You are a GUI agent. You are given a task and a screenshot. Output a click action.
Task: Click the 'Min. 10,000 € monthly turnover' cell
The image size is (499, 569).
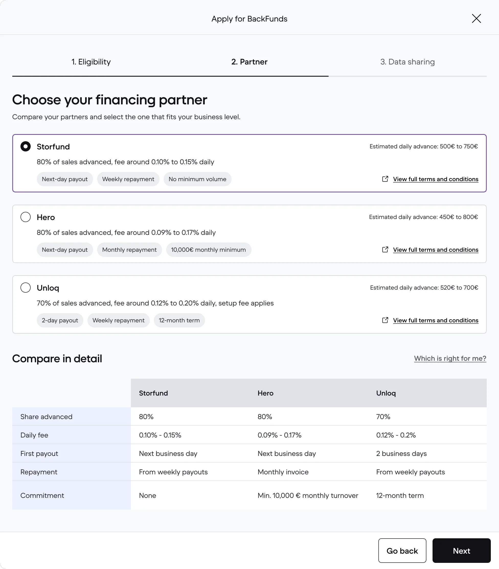pos(308,496)
